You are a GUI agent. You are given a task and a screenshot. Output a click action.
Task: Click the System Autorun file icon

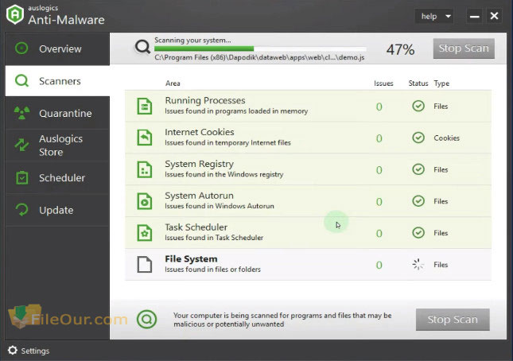tap(144, 201)
